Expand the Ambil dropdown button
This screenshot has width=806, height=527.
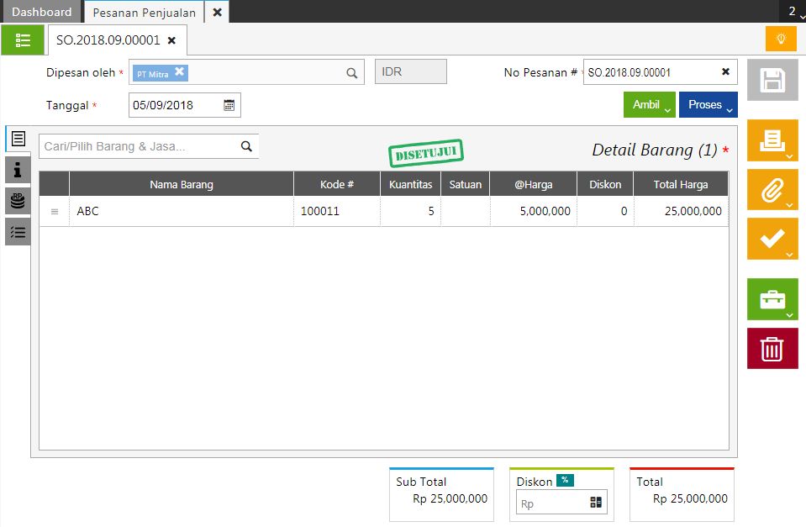[x=650, y=105]
